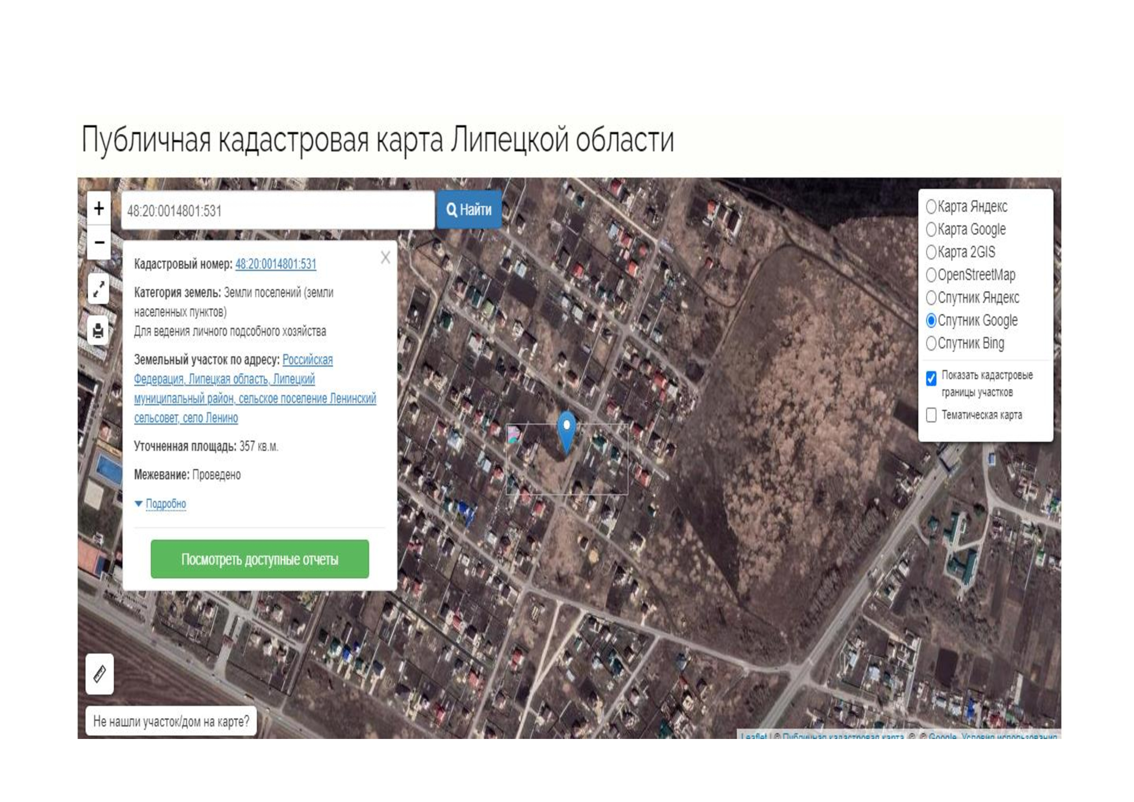
Task: Toggle fullscreen map view
Action: [99, 289]
